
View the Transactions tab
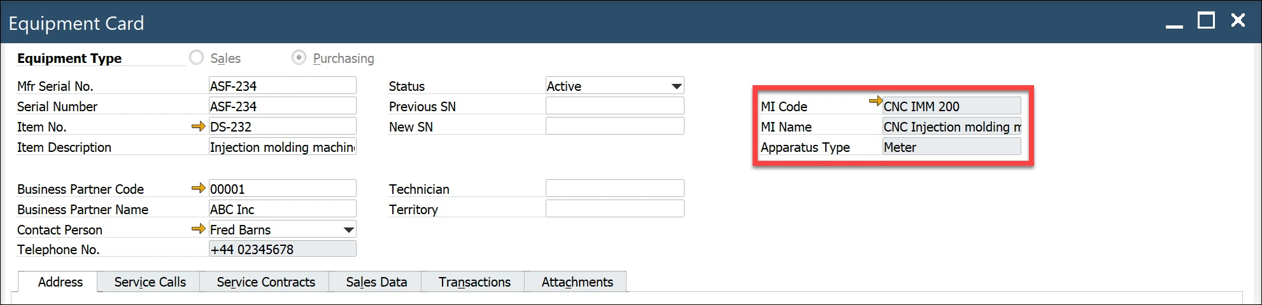[x=474, y=282]
